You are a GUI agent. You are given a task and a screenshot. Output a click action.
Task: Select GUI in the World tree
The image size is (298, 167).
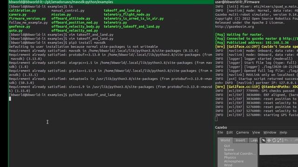click(x=227, y=146)
